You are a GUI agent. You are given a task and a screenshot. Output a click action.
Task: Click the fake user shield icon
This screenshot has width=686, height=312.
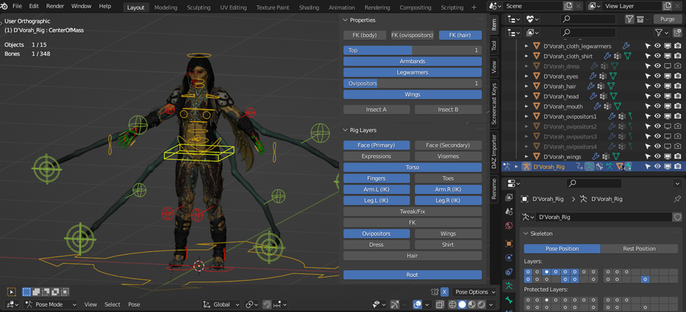click(678, 217)
